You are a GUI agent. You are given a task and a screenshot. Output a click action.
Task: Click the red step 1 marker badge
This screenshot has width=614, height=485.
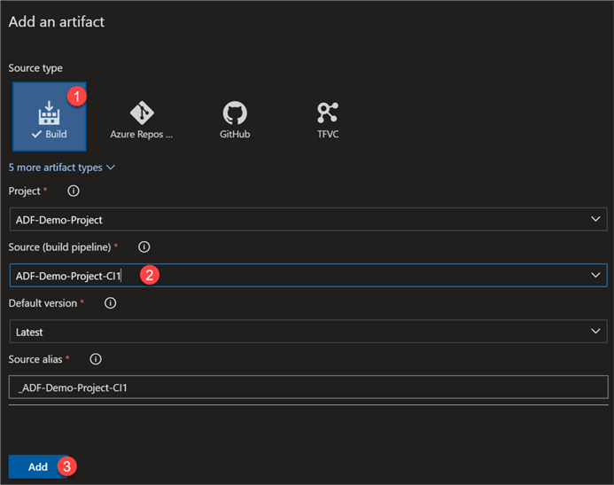pyautogui.click(x=77, y=95)
